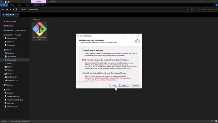
Task: Open the OS (C:) drive
Action: (x=10, y=74)
